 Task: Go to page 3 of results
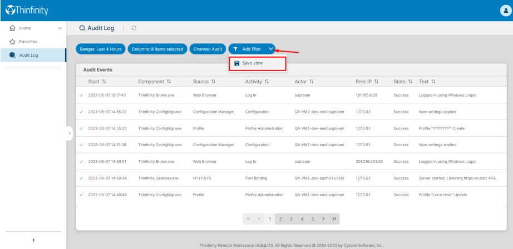point(292,219)
